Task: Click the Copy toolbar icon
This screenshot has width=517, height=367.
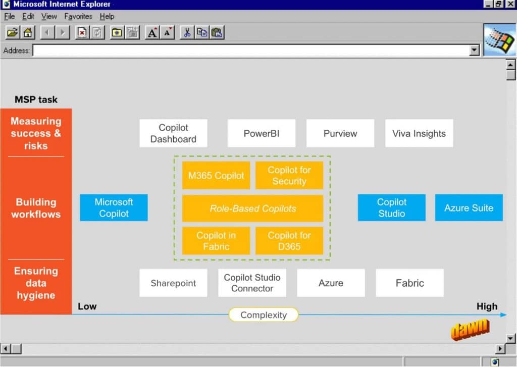Action: (x=202, y=33)
